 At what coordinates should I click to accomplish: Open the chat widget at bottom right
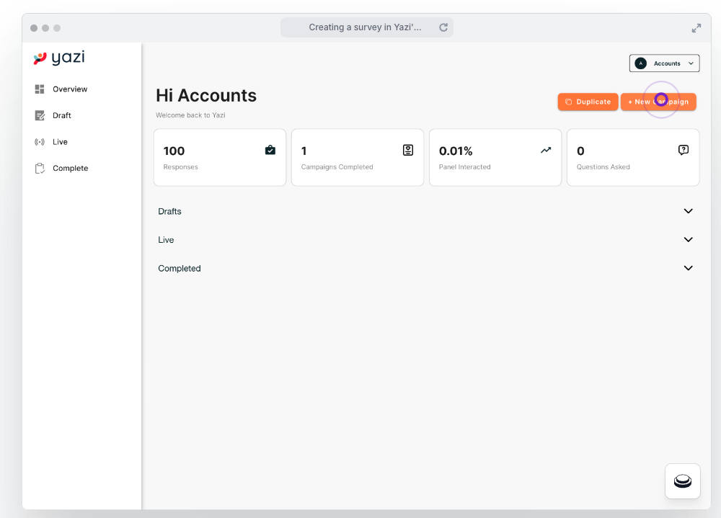(x=682, y=481)
